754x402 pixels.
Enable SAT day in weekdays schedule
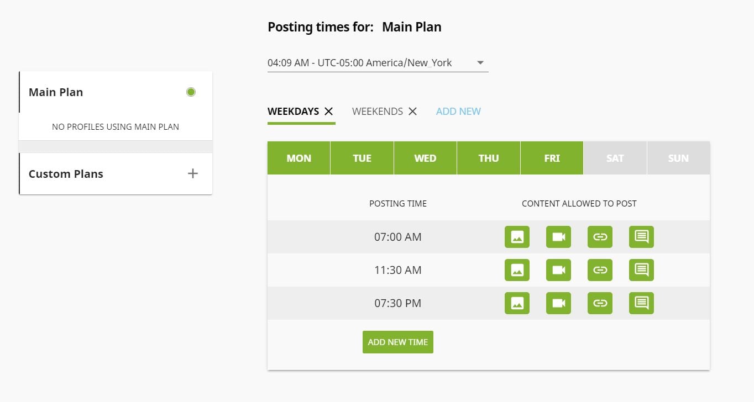[615, 158]
